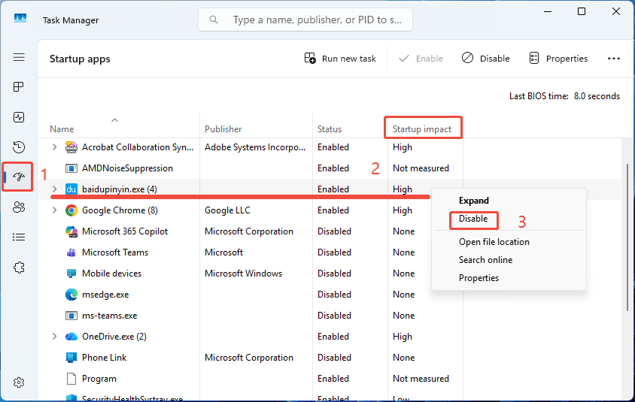The height and width of the screenshot is (402, 635).
Task: Sort by Startup impact column header
Action: pyautogui.click(x=421, y=129)
